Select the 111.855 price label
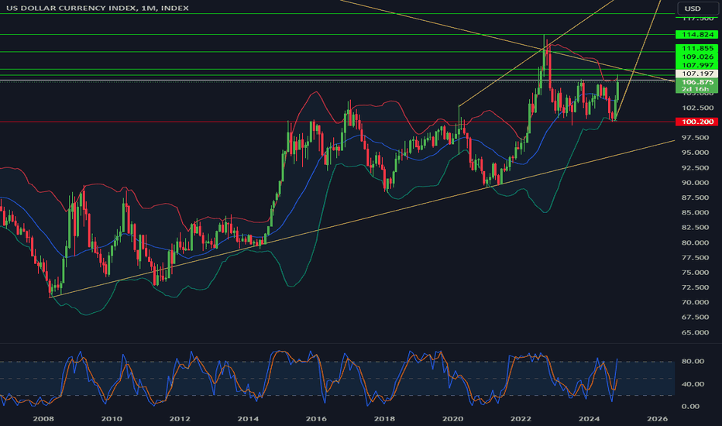Screen dimensions: 722x426 tap(696, 48)
